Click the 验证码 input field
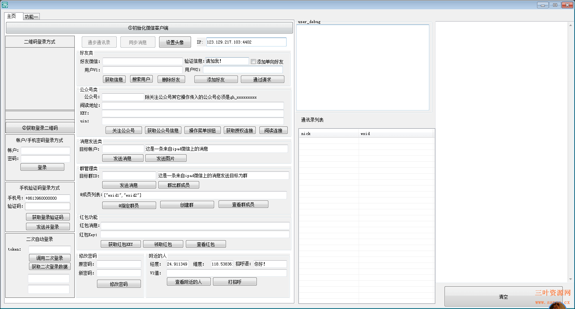 point(48,206)
